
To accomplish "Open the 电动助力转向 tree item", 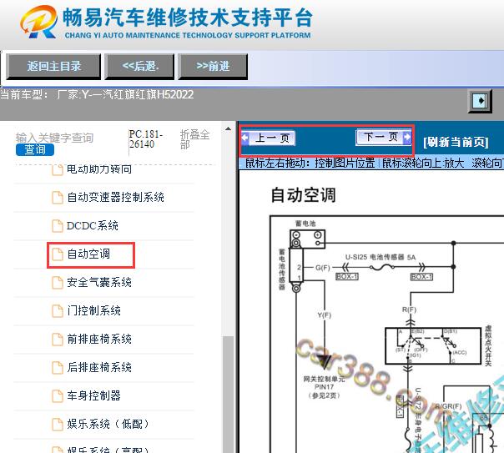I will click(x=99, y=169).
